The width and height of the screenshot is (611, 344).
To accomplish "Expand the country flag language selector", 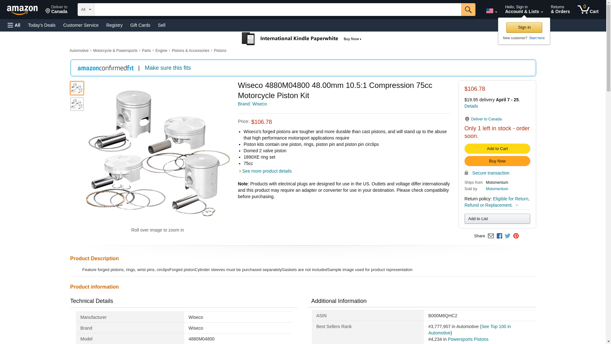I will (x=491, y=11).
